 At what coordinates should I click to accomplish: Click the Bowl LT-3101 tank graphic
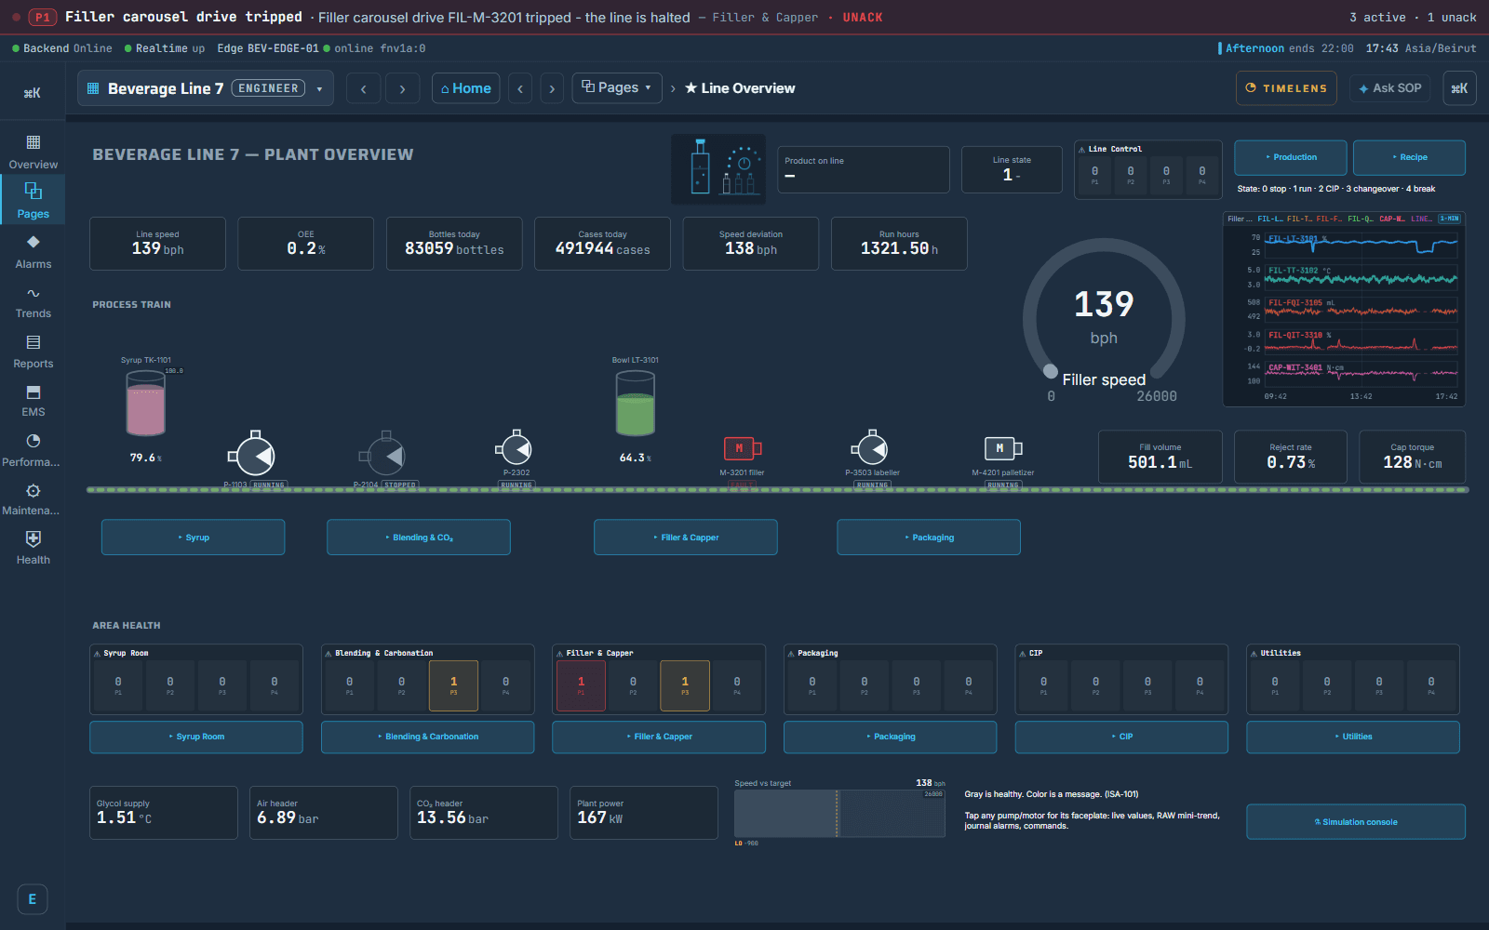(636, 403)
